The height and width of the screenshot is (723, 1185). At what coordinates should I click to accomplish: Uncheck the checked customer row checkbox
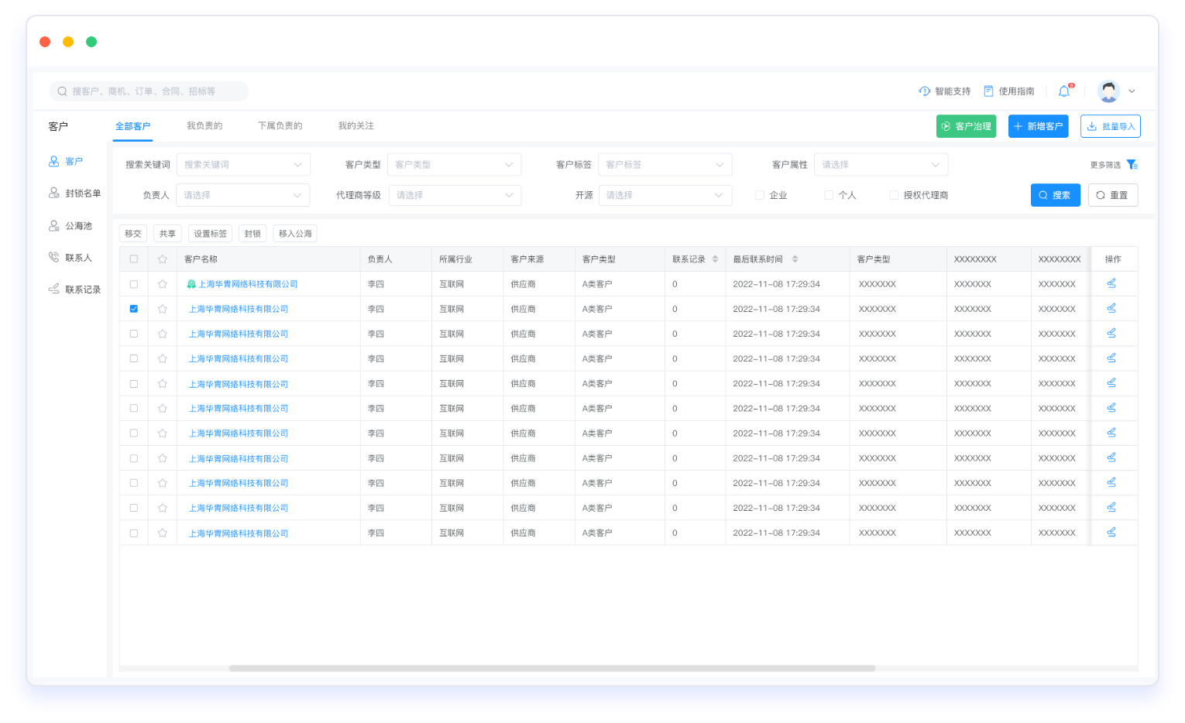[x=134, y=309]
